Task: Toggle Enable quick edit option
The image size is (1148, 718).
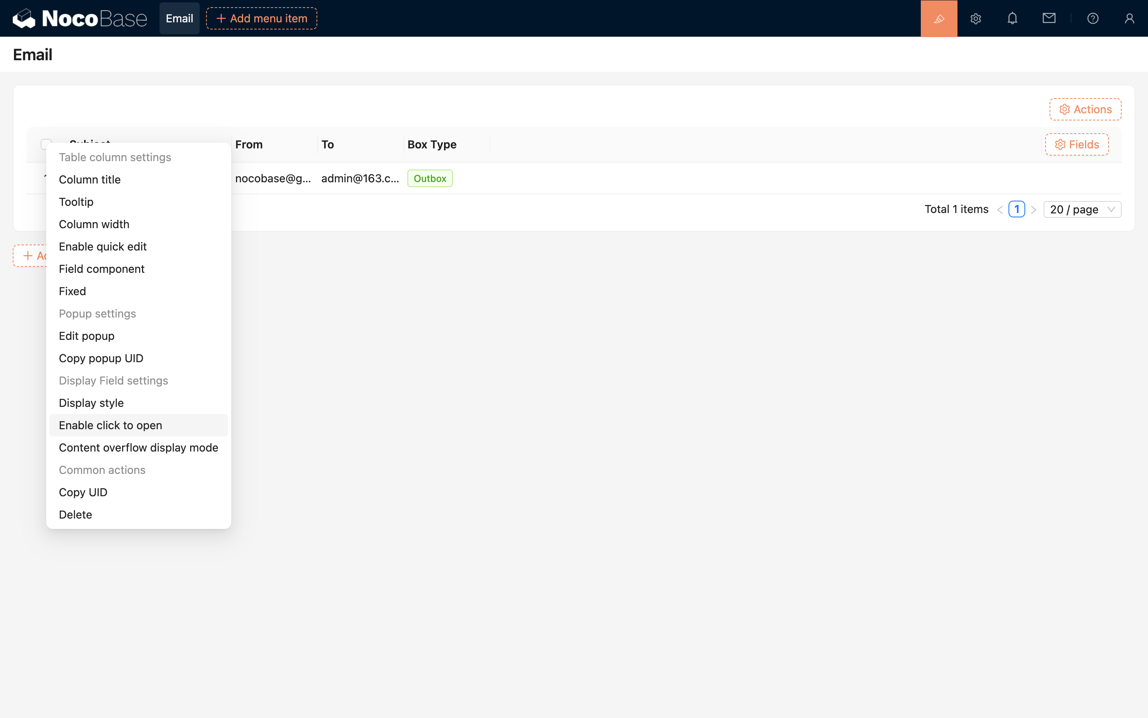Action: (102, 247)
